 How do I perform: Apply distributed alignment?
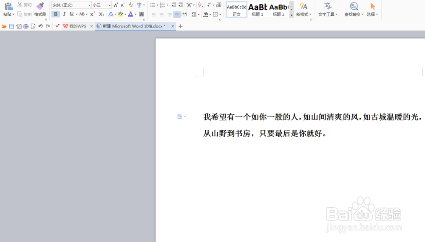click(184, 14)
